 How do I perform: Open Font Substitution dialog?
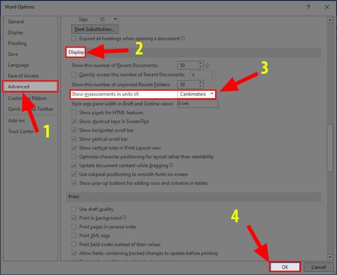click(x=95, y=29)
